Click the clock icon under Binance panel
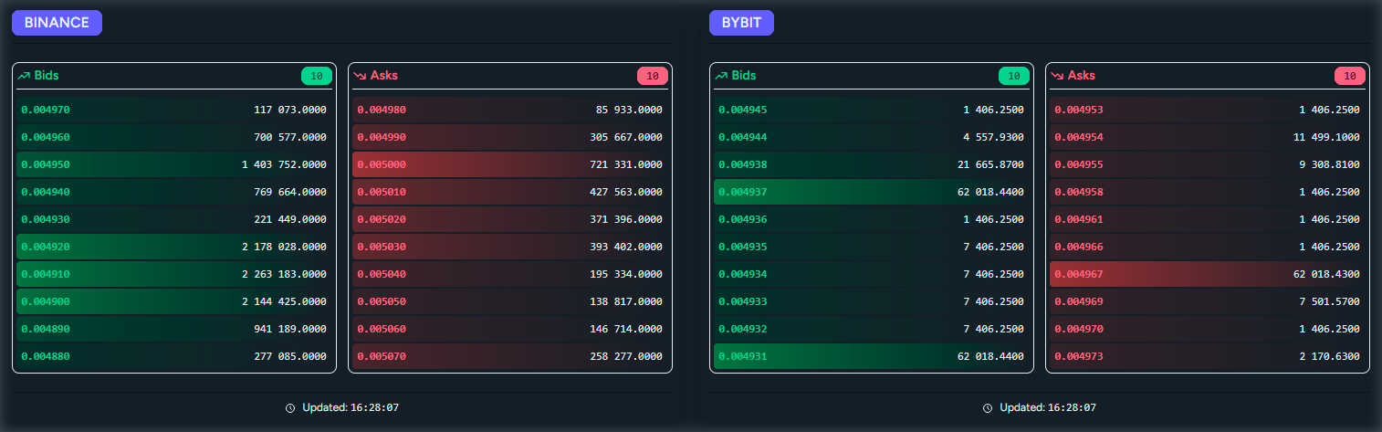Viewport: 1382px width, 432px height. [x=290, y=408]
